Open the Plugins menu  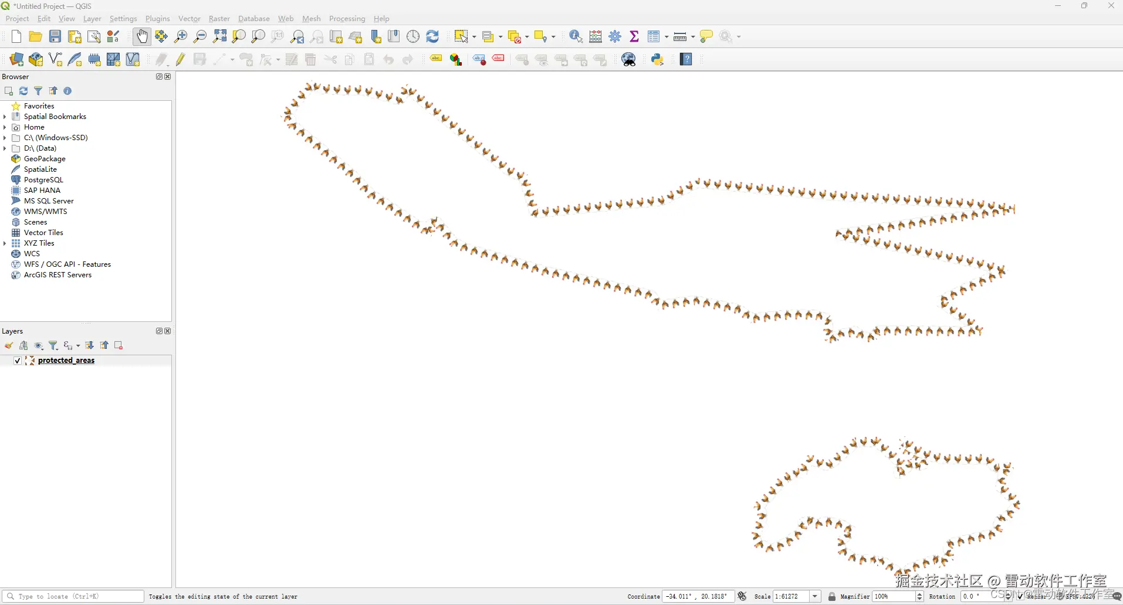(157, 19)
